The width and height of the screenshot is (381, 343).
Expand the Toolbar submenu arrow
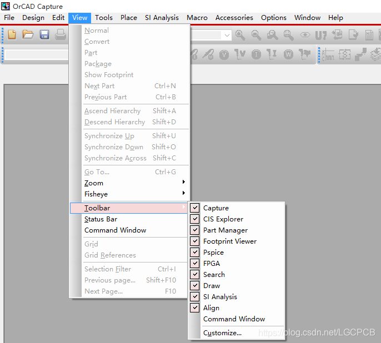pyautogui.click(x=184, y=207)
